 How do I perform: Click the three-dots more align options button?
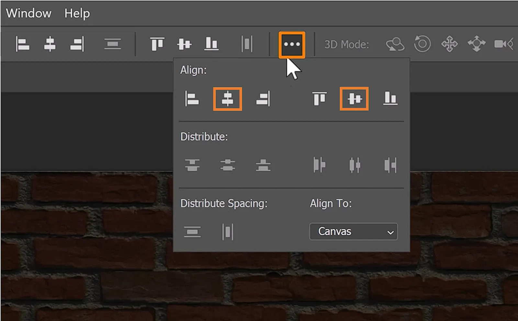(x=292, y=45)
